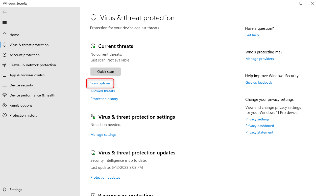Click the Manage settings link
The width and height of the screenshot is (316, 196).
pyautogui.click(x=103, y=135)
